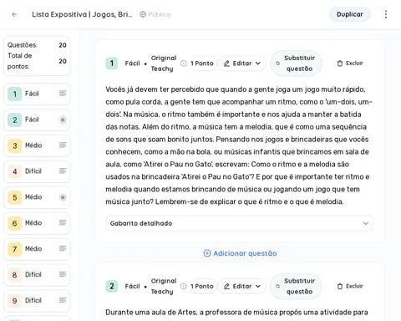This screenshot has height=321, width=401.
Task: Click question 2 text starting 'Durante uma aula'
Action: (236, 313)
